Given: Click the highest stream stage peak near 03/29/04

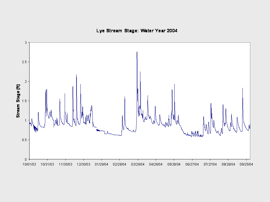Looking at the screenshot, I should click(137, 52).
